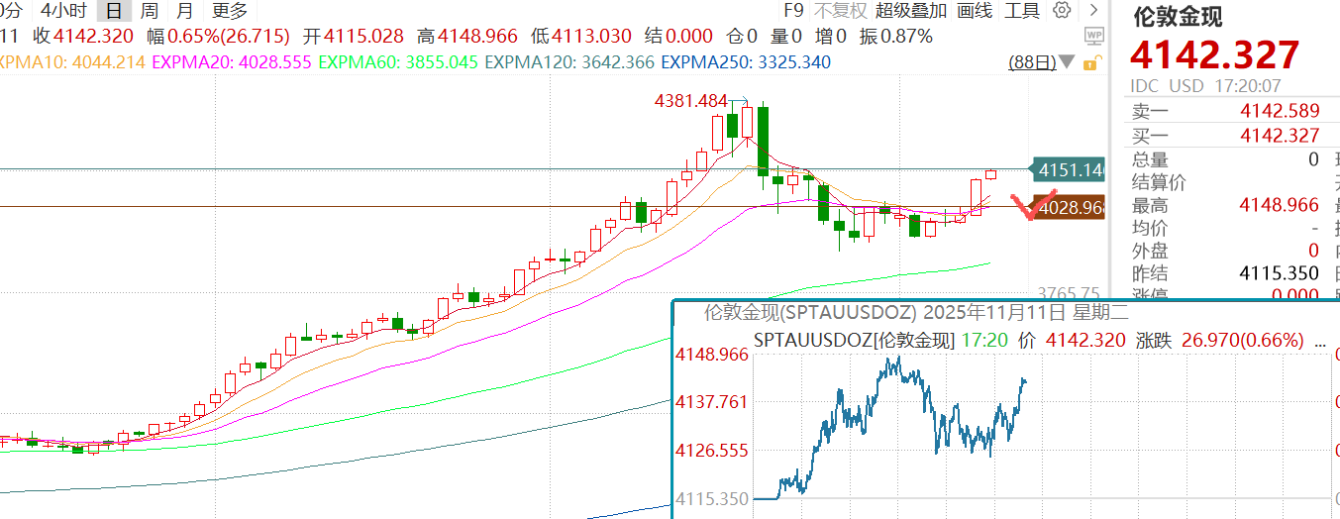Click the SPTAUUSDOZ[伦敦金现] label in popup
Image resolution: width=1340 pixels, height=519 pixels.
click(x=854, y=340)
